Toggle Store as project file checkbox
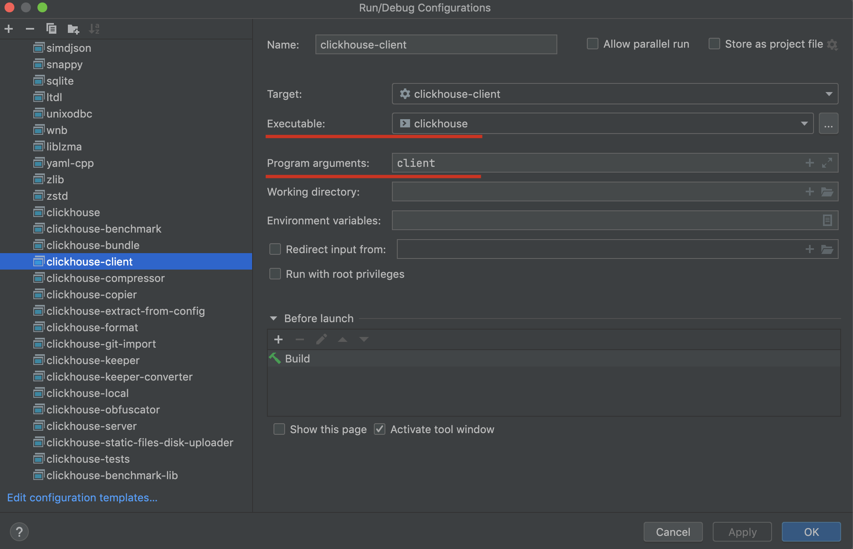Viewport: 853px width, 549px height. pos(714,44)
